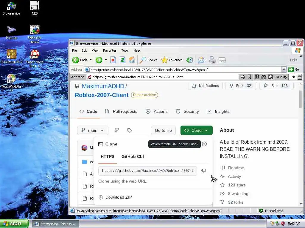This screenshot has width=305, height=228.
Task: Open the Search pane in IE toolbar
Action: pyautogui.click(x=149, y=60)
